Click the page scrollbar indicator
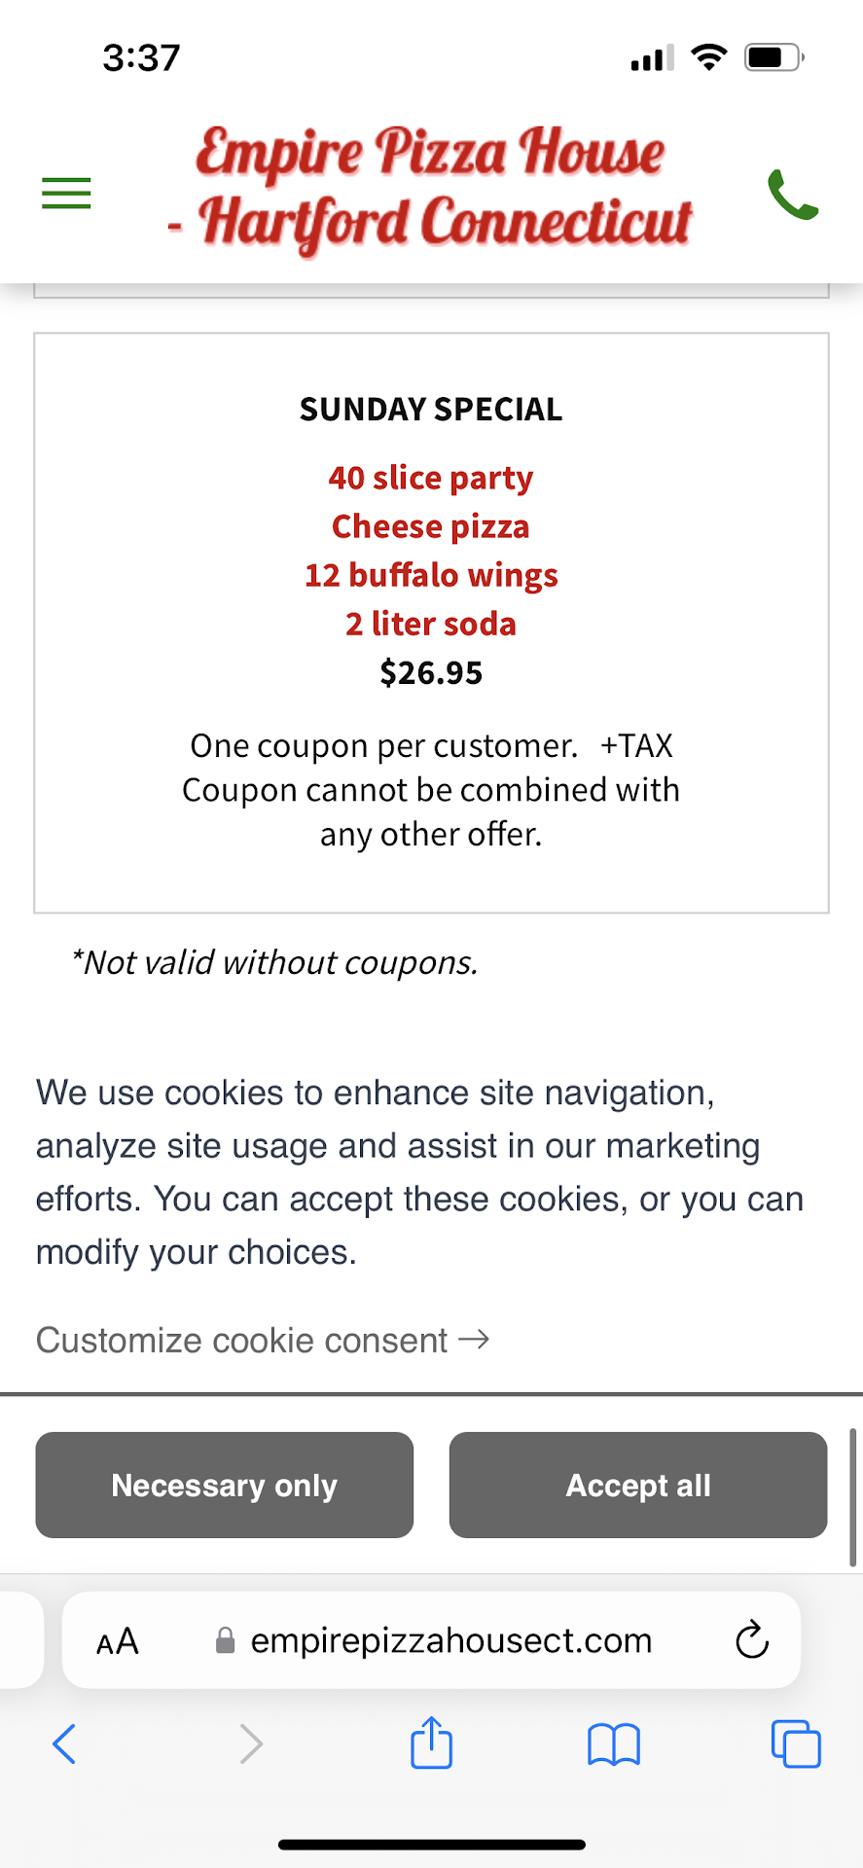 (x=853, y=1496)
